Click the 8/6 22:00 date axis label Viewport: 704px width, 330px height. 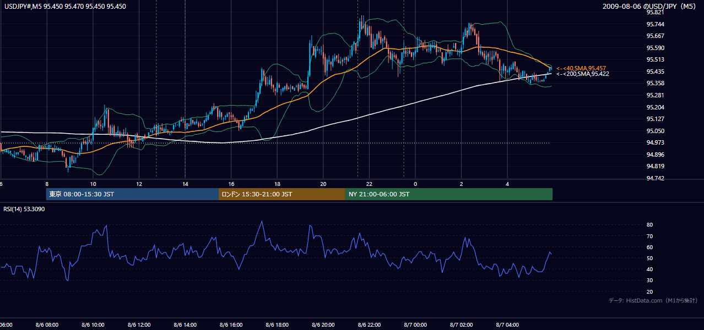(370, 325)
